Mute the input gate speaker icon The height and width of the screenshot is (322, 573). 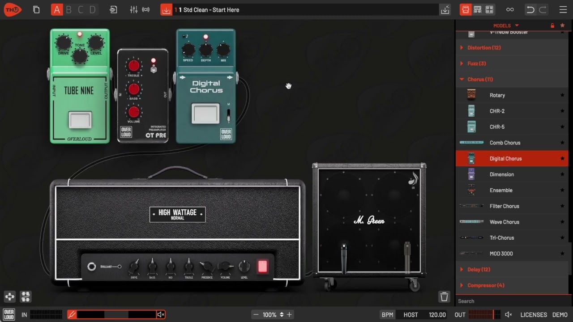[x=161, y=315]
